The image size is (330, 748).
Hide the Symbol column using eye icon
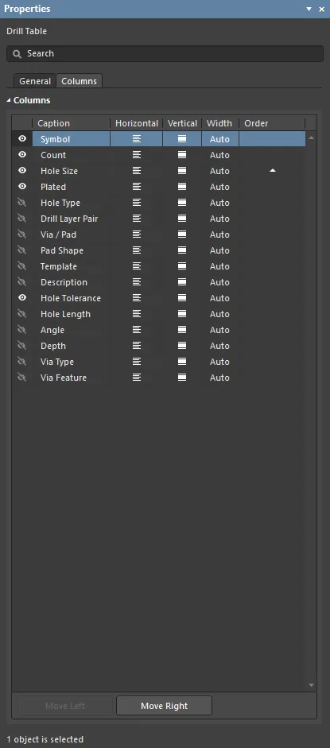pyautogui.click(x=22, y=139)
